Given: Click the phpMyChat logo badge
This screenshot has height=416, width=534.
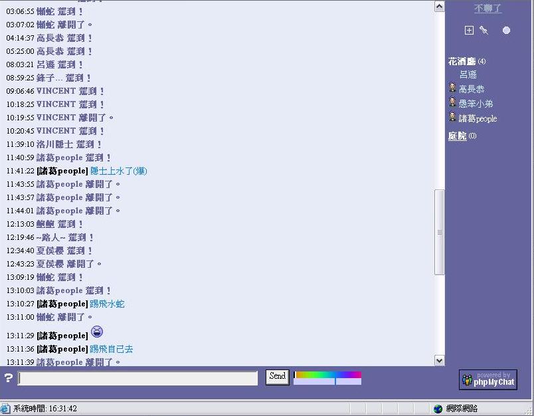Looking at the screenshot, I should (x=488, y=379).
